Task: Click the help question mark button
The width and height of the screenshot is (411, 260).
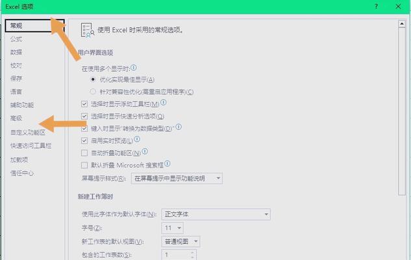Action: 377,6
